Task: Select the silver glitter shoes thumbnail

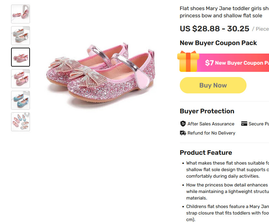Action: click(21, 36)
